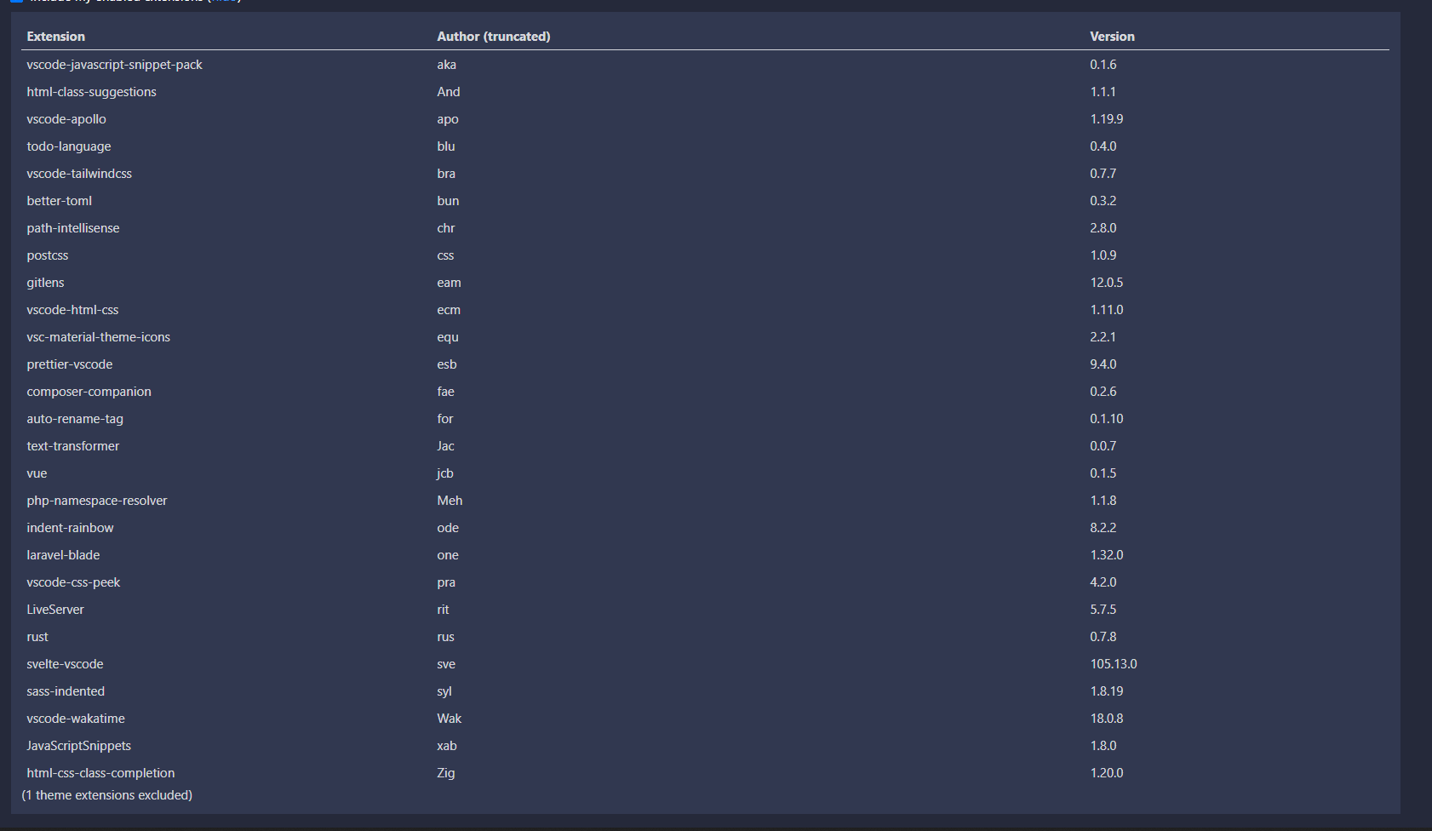
Task: Click version 9.4.0 for prettier-vscode
Action: coord(1103,364)
